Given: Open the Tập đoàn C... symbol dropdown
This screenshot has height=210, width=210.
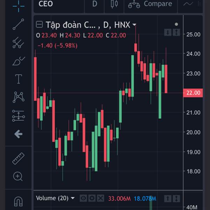Looking at the screenshot, I should [134, 24].
